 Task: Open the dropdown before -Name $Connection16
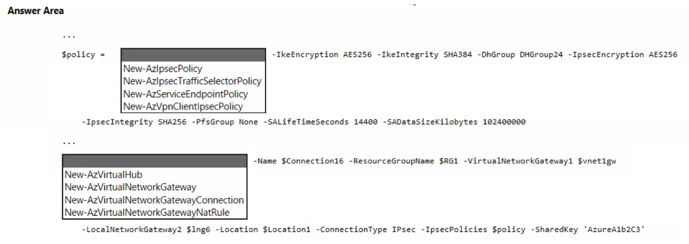click(154, 161)
